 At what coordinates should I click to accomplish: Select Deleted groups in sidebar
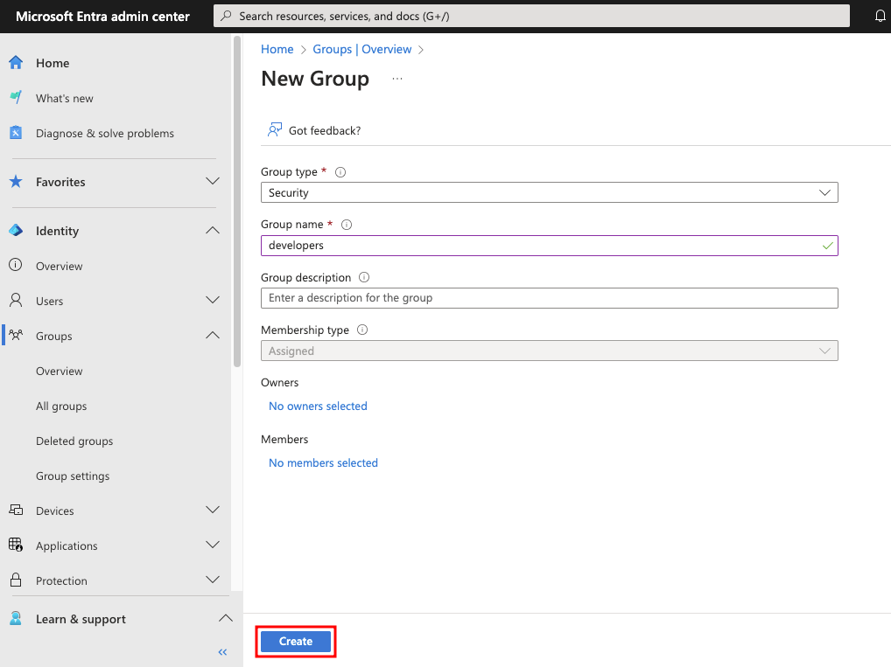[74, 441]
